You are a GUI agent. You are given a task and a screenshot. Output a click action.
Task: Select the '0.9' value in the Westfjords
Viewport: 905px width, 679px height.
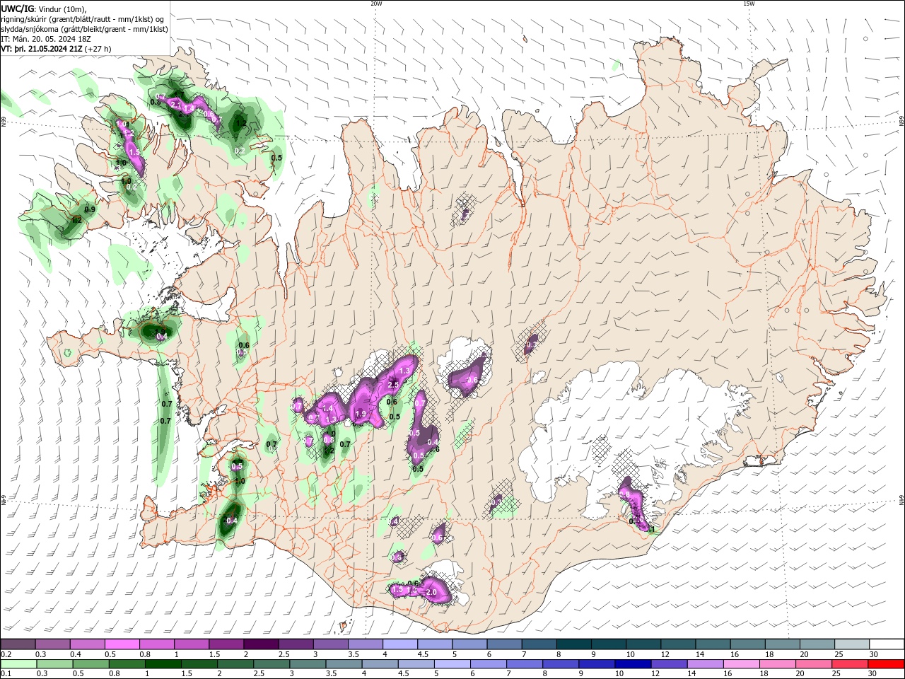coord(90,209)
